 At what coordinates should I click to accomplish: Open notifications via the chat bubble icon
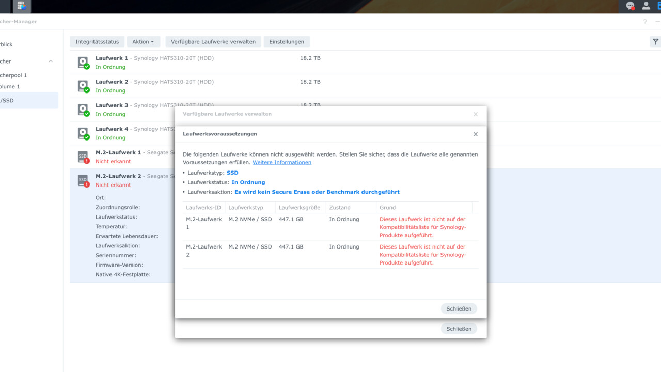pyautogui.click(x=630, y=6)
